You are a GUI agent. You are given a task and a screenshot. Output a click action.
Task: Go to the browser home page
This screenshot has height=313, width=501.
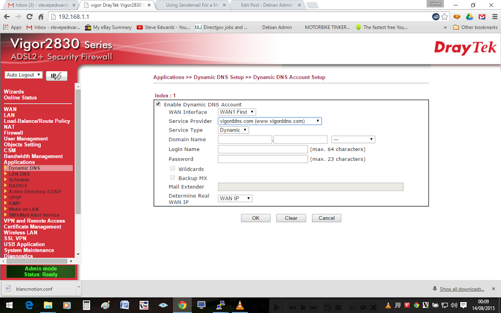[41, 17]
